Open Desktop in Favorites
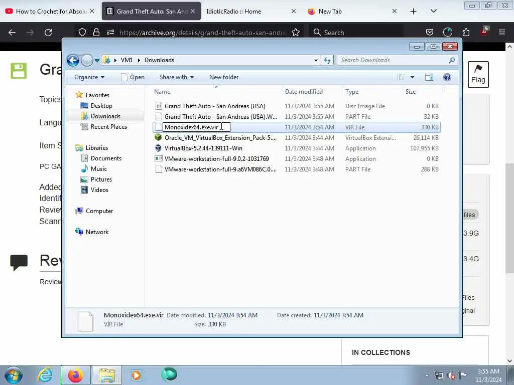Image resolution: width=514 pixels, height=385 pixels. (101, 106)
